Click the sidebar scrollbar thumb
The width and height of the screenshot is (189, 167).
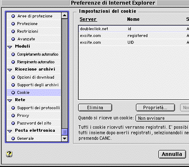coord(65,132)
